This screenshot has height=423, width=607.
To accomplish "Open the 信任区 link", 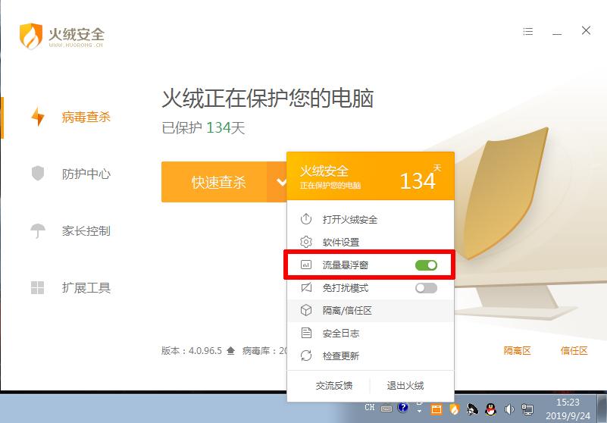I will (x=574, y=351).
